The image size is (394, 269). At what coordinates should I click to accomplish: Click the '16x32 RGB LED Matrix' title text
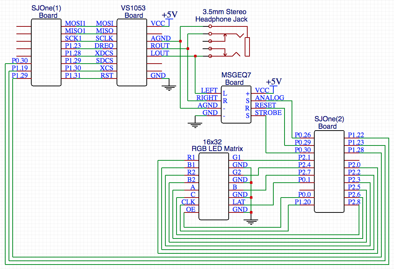click(217, 145)
